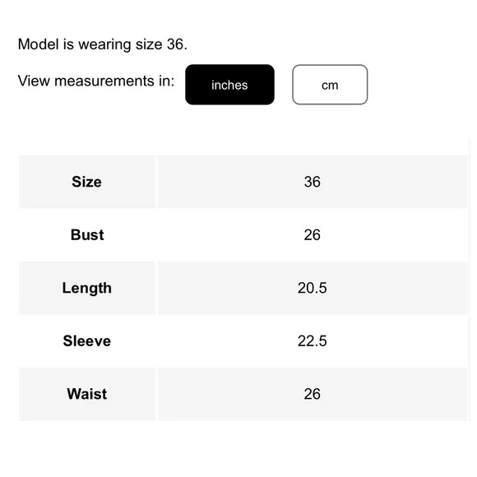Click the Waist value 26
The height and width of the screenshot is (477, 477).
coord(313,394)
